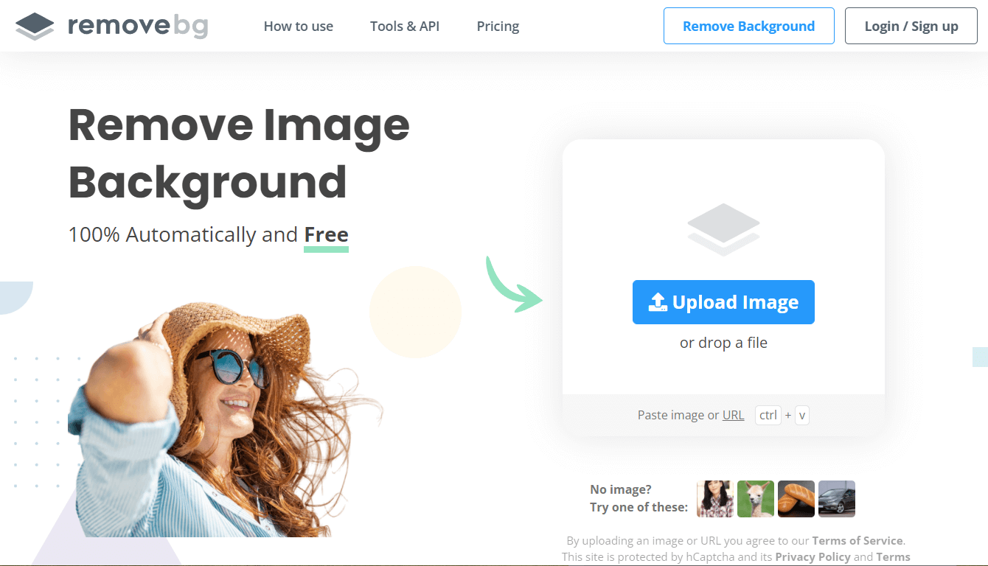The image size is (988, 566).
Task: Open the How to use menu
Action: [299, 27]
